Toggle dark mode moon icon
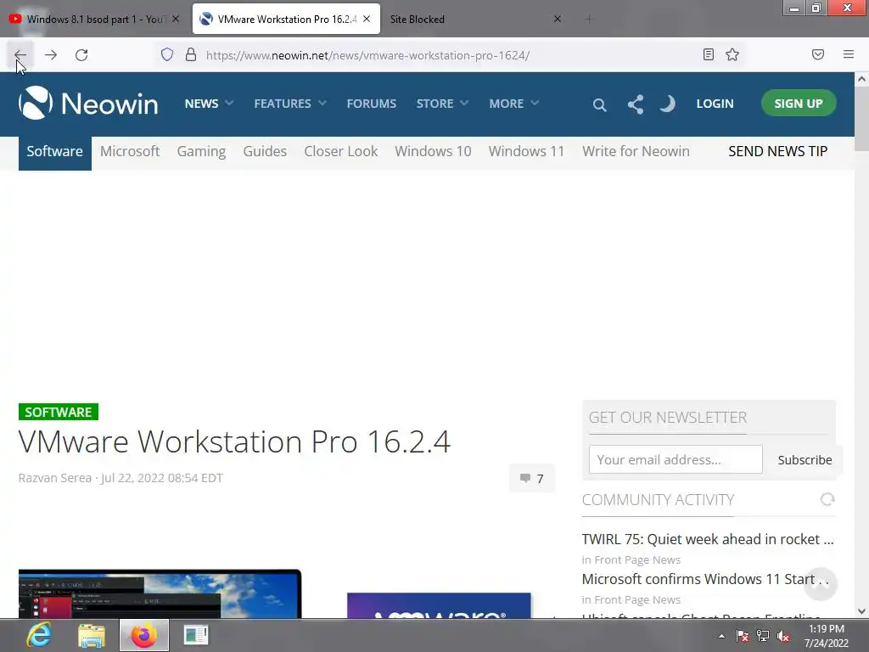 [x=667, y=104]
